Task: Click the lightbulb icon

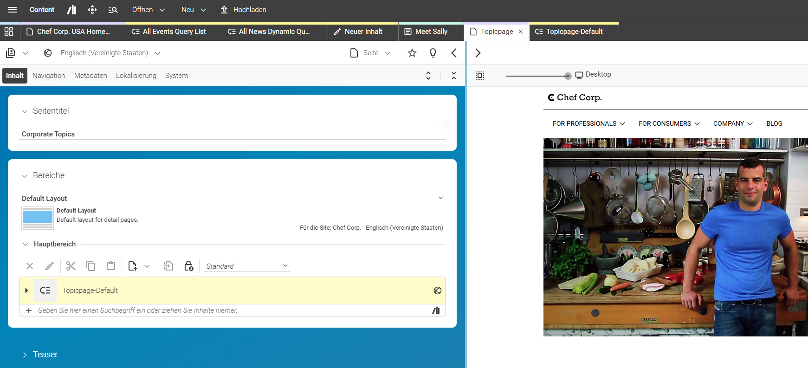Action: (433, 53)
